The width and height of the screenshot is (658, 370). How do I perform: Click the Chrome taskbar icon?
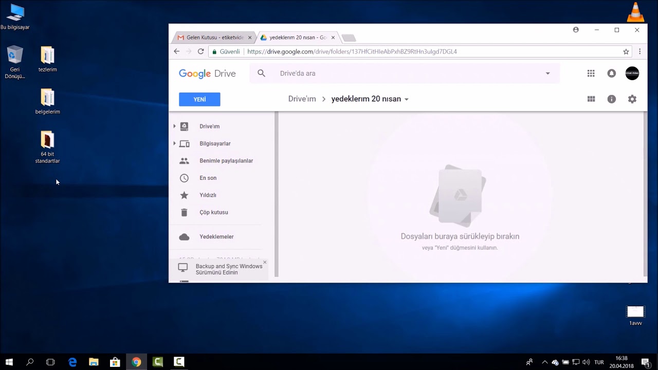click(x=136, y=362)
